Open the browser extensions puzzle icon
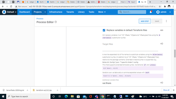Screen dimensions: 176x99 (165, 7)
